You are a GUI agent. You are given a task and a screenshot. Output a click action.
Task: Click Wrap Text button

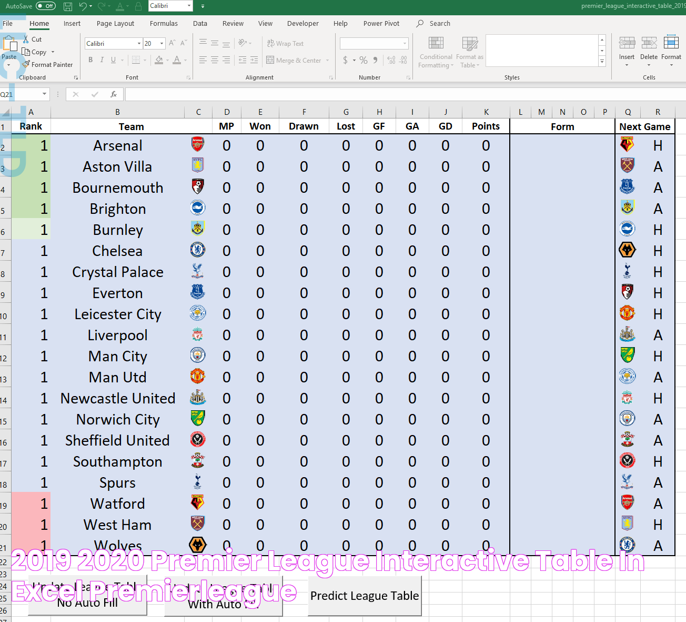[x=285, y=44]
